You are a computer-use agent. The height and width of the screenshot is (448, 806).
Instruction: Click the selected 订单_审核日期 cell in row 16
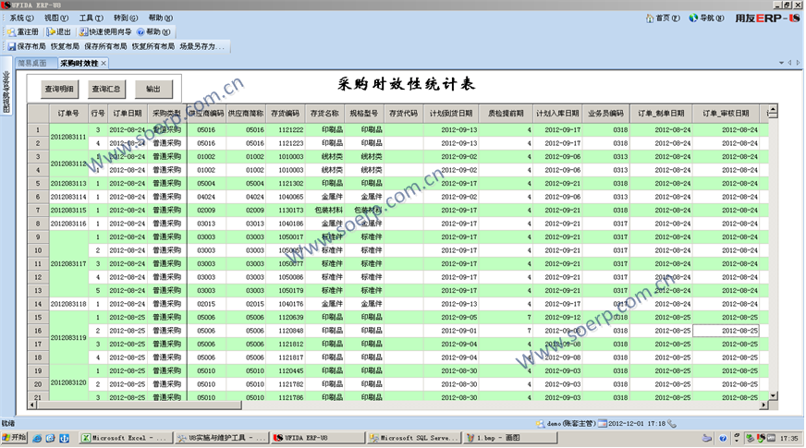pyautogui.click(x=726, y=331)
